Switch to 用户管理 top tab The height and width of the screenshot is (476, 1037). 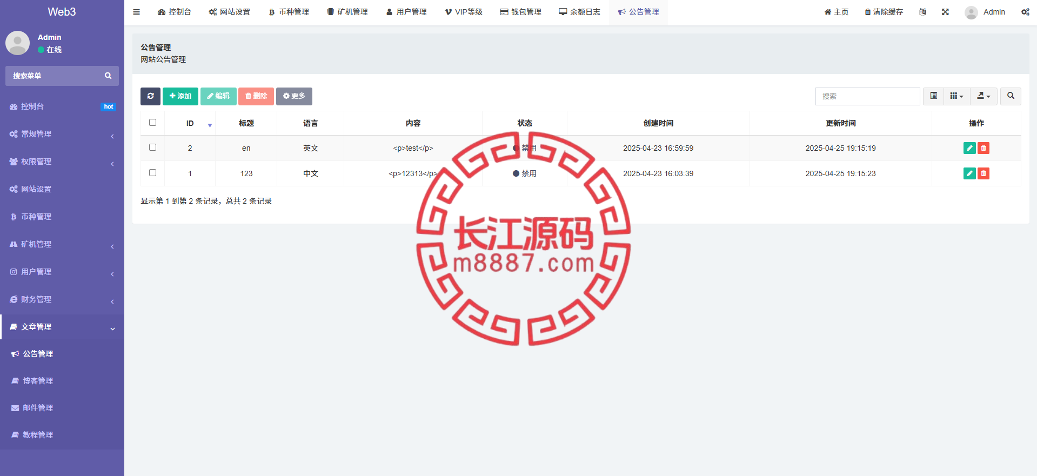(x=406, y=12)
